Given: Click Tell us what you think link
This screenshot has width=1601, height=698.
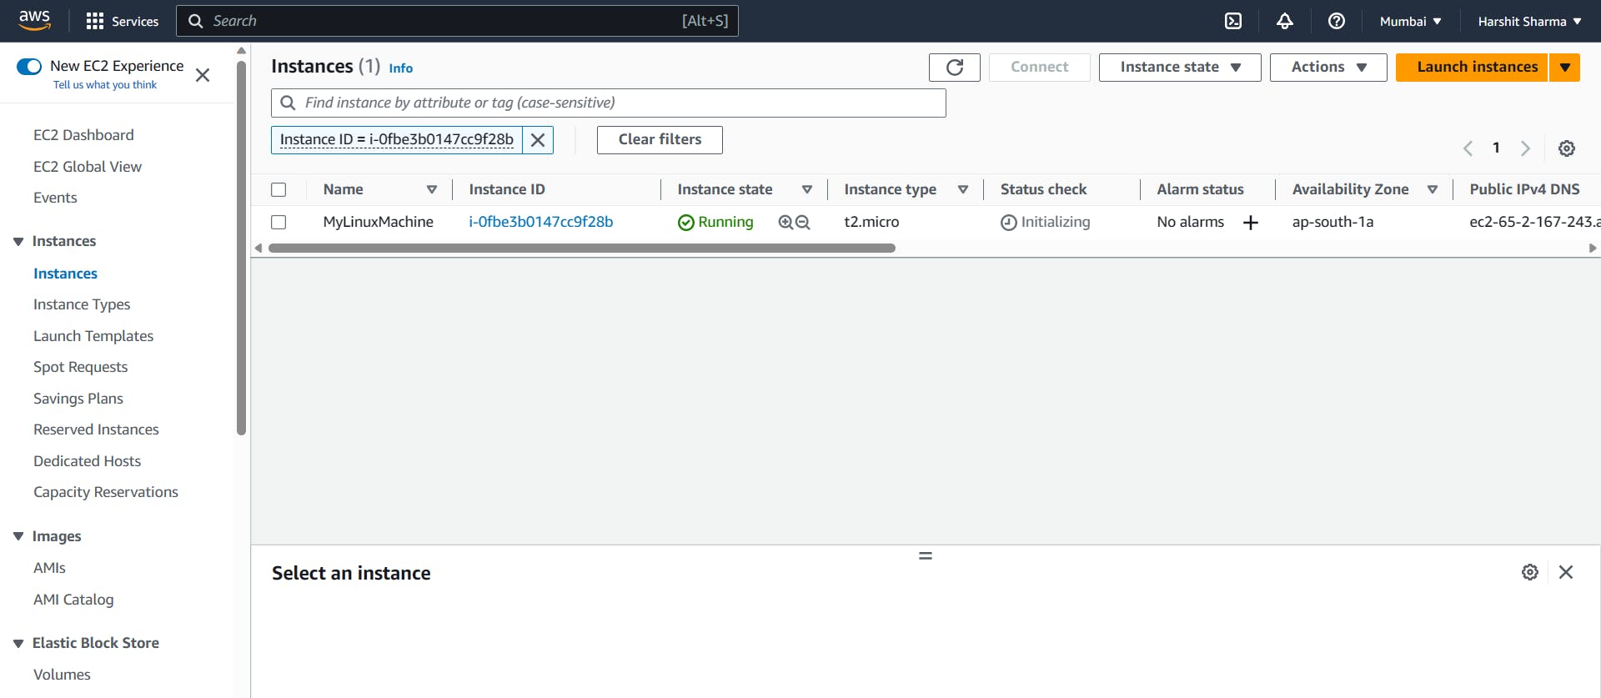Looking at the screenshot, I should click(105, 85).
